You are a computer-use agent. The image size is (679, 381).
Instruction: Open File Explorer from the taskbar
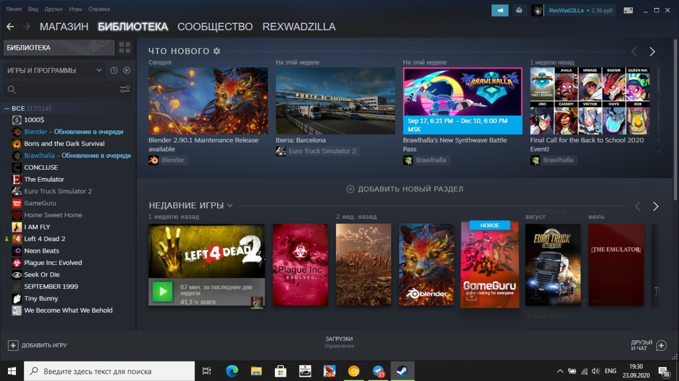pos(256,371)
